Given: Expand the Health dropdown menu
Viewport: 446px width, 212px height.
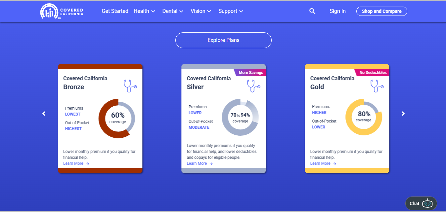Looking at the screenshot, I should (x=144, y=11).
